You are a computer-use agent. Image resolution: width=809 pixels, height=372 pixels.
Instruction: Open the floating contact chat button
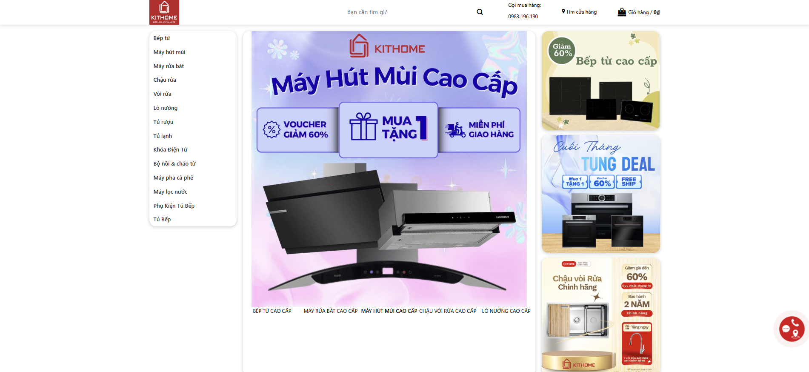[792, 329]
